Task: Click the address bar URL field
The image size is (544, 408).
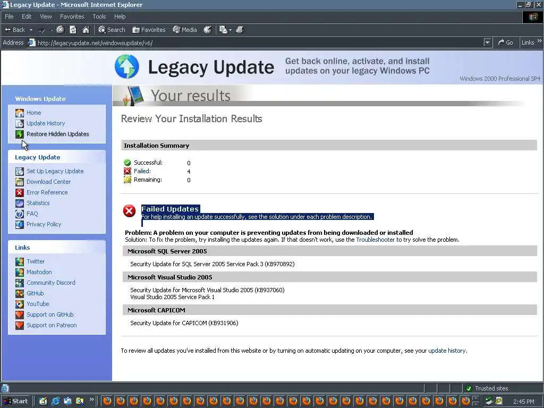Action: (x=257, y=42)
